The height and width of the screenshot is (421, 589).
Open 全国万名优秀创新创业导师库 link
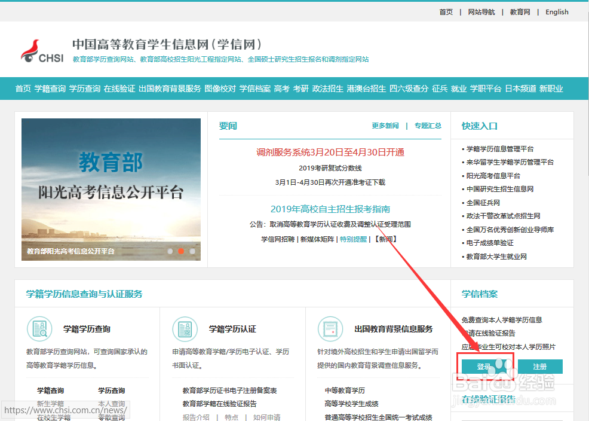[x=510, y=229]
